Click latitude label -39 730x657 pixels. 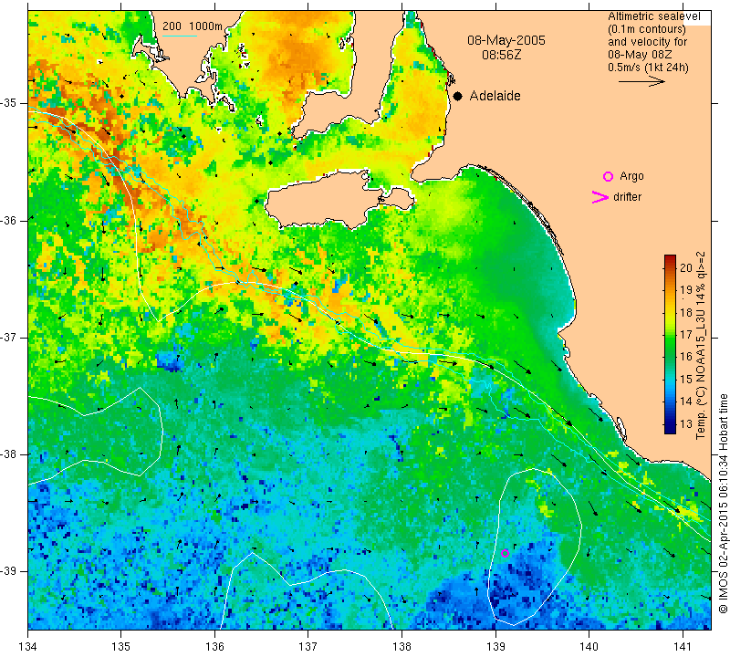pos(9,571)
